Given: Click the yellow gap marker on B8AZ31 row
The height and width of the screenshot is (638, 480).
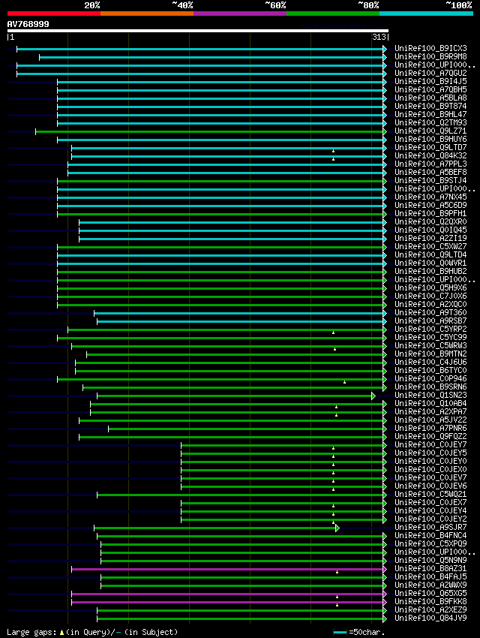Looking at the screenshot, I should click(x=337, y=572).
